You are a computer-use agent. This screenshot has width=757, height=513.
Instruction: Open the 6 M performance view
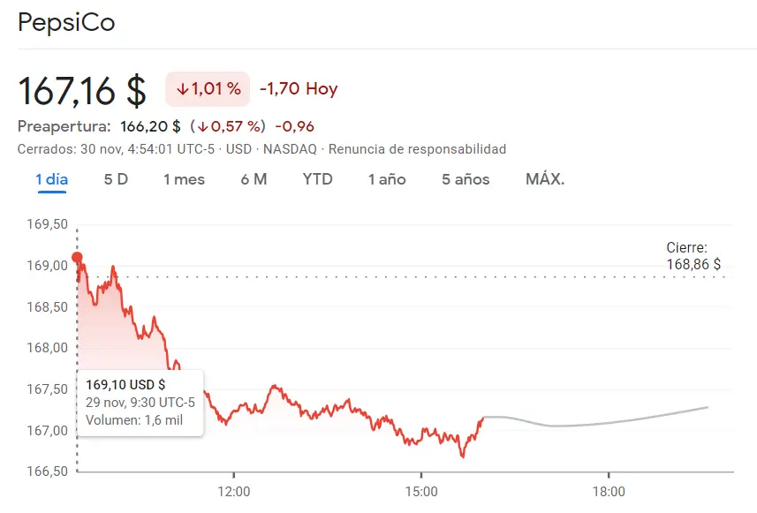254,179
